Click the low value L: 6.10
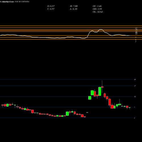The height and width of the screenshot is (142, 142). [74, 9]
